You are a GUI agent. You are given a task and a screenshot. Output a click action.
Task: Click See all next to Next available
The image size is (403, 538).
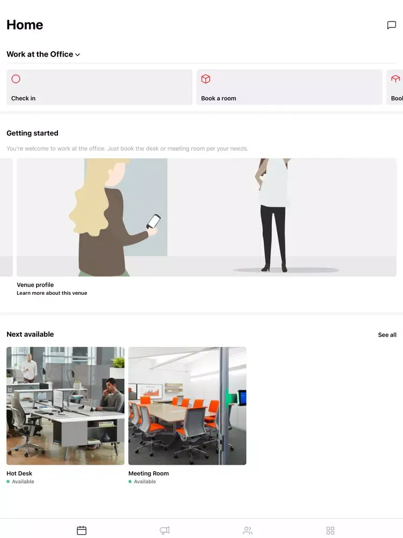[x=387, y=335]
